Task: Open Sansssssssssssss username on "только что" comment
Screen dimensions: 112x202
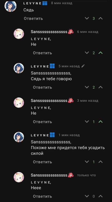Action: tap(49, 175)
